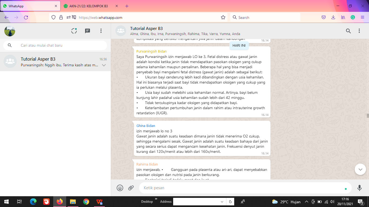
Task: Open the People icon on taskbar
Action: coord(243,202)
